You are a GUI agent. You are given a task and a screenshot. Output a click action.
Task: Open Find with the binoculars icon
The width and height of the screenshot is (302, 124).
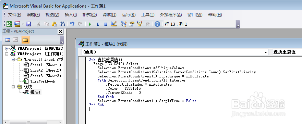click(x=62, y=24)
